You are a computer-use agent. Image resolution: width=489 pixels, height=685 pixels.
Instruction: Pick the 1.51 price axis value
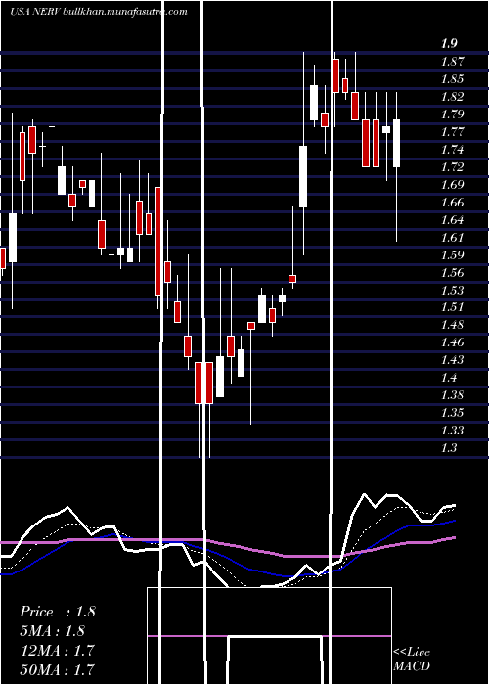pos(452,307)
